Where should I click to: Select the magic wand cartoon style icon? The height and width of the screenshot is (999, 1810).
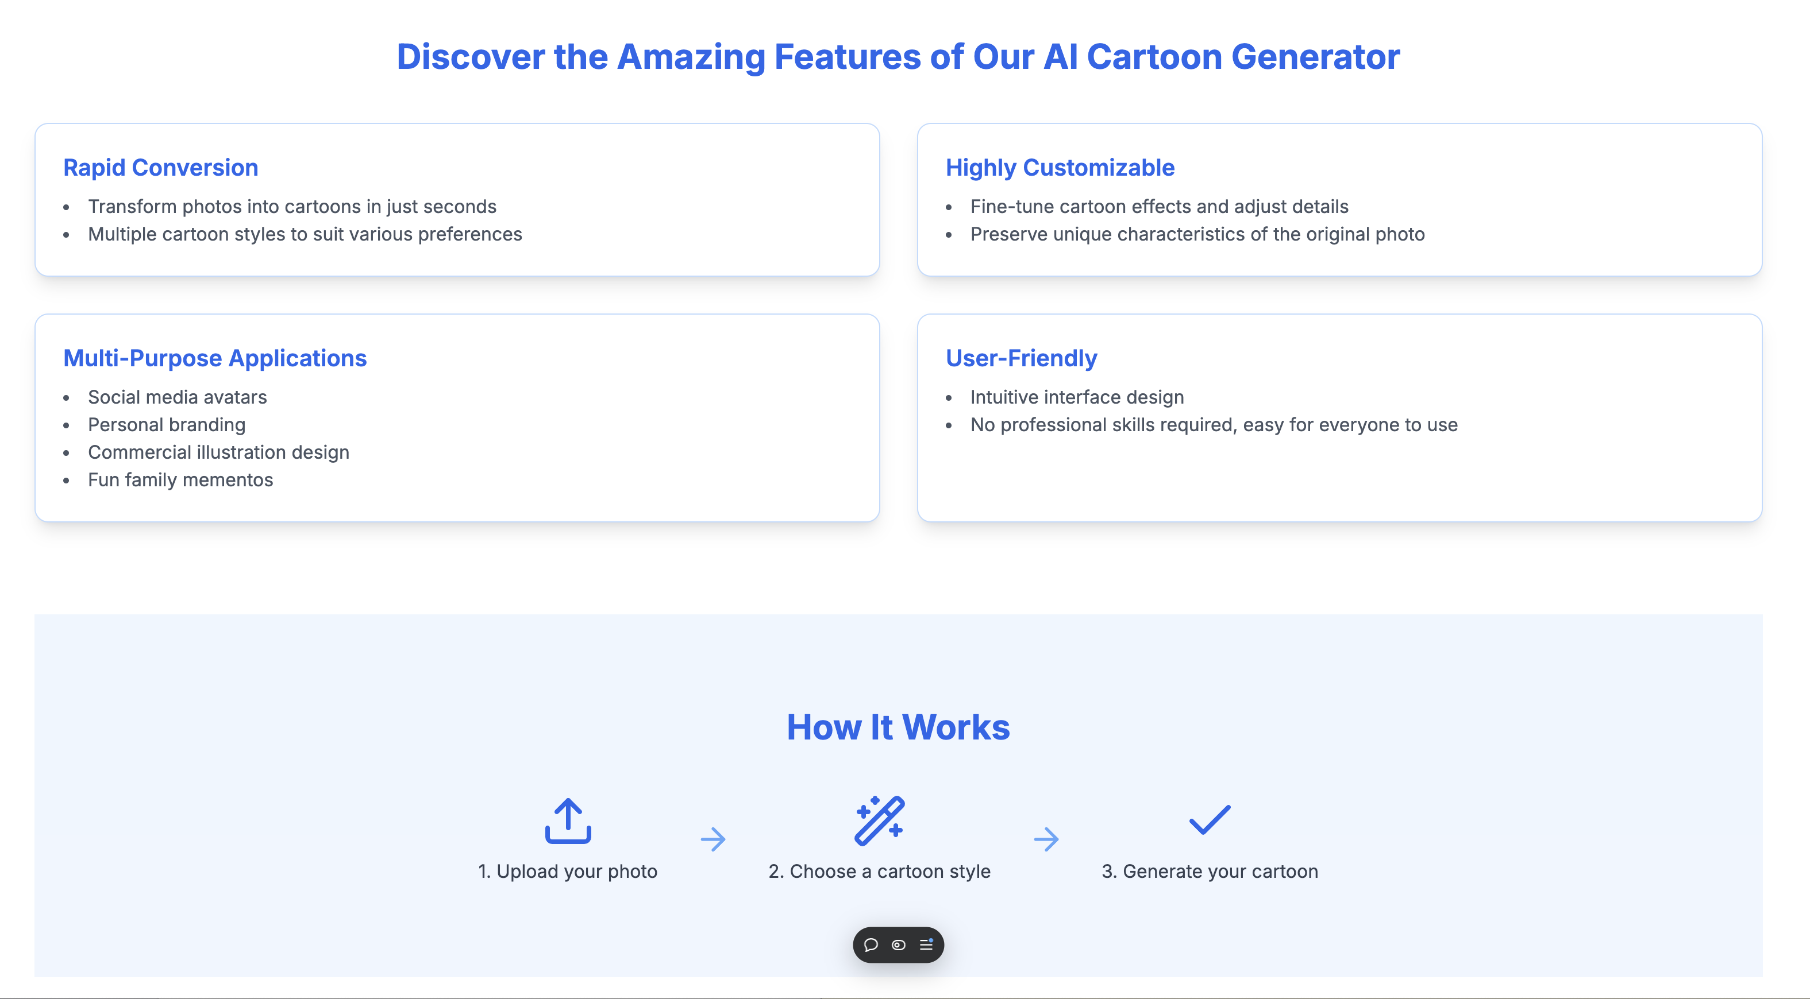click(880, 822)
